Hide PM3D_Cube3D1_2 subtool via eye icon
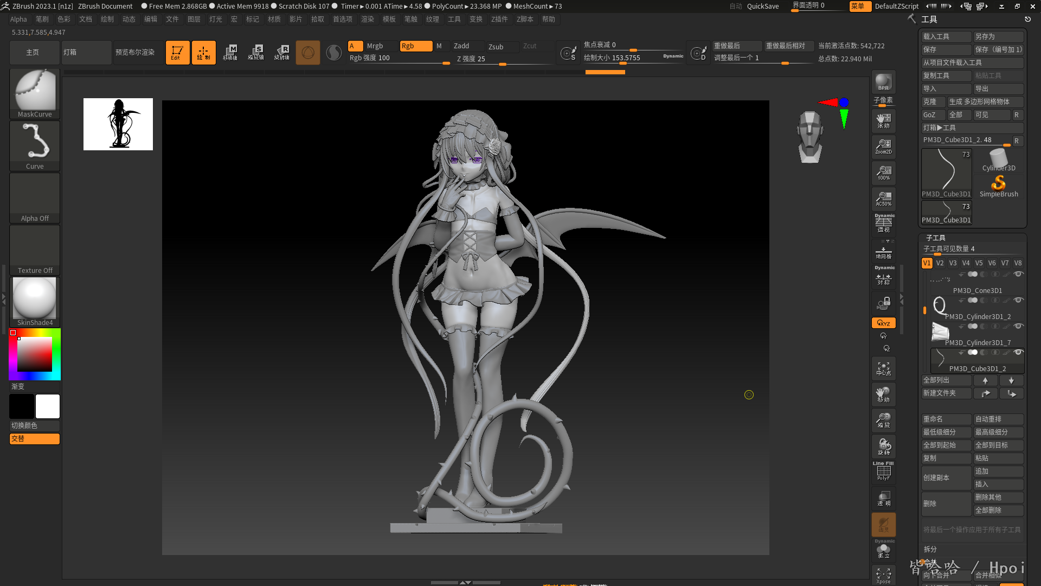Viewport: 1041px width, 586px height. [x=1018, y=352]
